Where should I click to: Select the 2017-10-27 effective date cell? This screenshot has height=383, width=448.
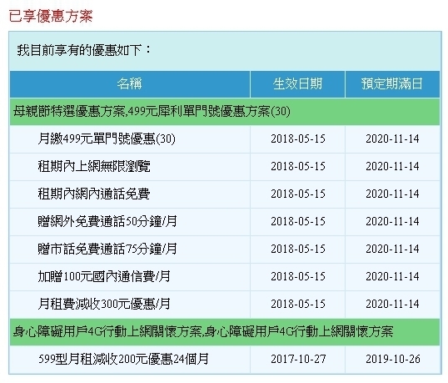pos(298,360)
